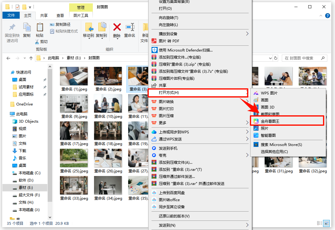Screen dimensions: 335x230
Task: Choose 画图 3D from submenu
Action: coord(267,107)
